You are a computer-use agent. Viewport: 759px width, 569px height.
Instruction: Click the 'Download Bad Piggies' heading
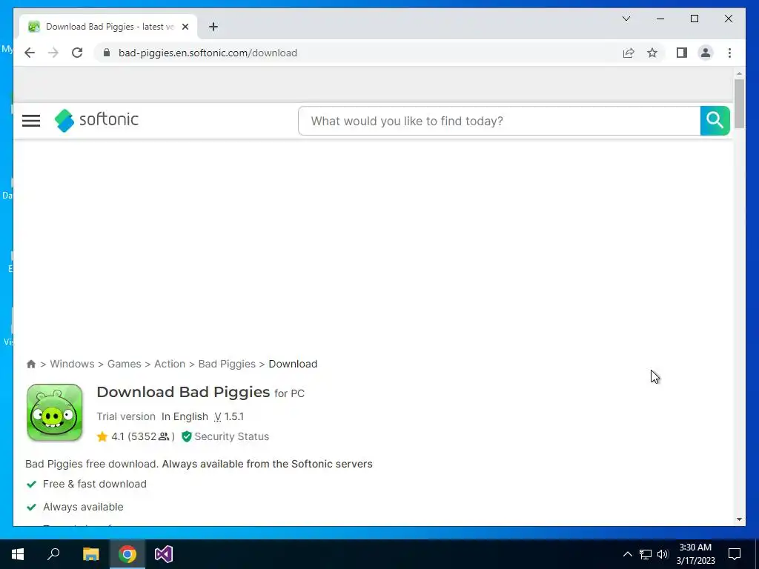183,392
